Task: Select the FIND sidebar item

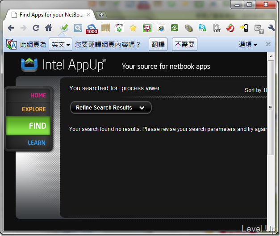Action: (x=29, y=126)
